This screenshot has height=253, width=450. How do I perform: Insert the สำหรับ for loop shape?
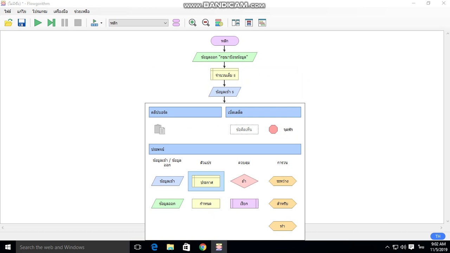pyautogui.click(x=283, y=204)
